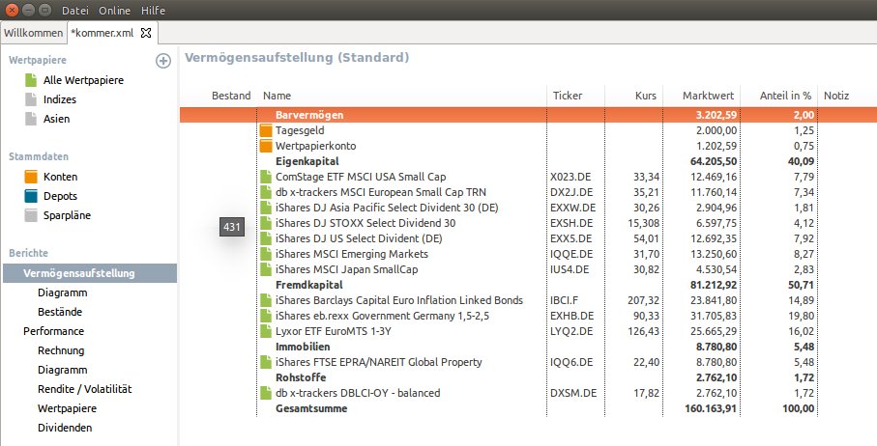
Task: Click icon of iShares Barclays Capital Euro Inflation
Action: pos(266,300)
